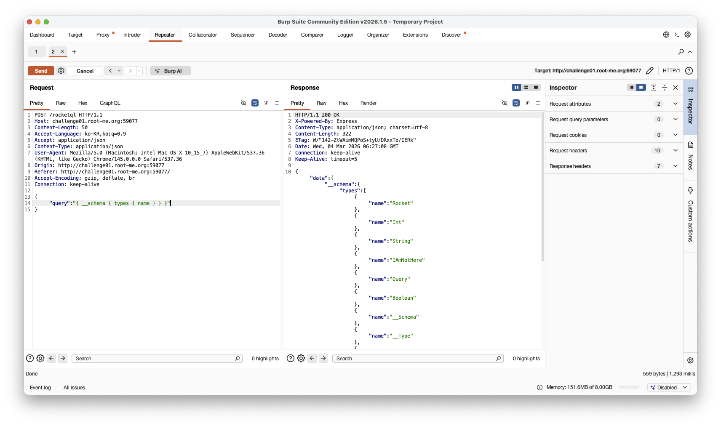
Task: Open the Burp browser globe icon
Action: tap(666, 35)
